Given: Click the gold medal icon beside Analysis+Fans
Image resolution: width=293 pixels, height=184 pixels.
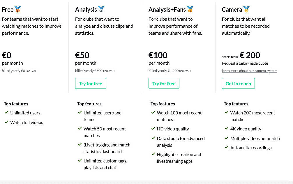Looking at the screenshot, I should click(x=190, y=9).
